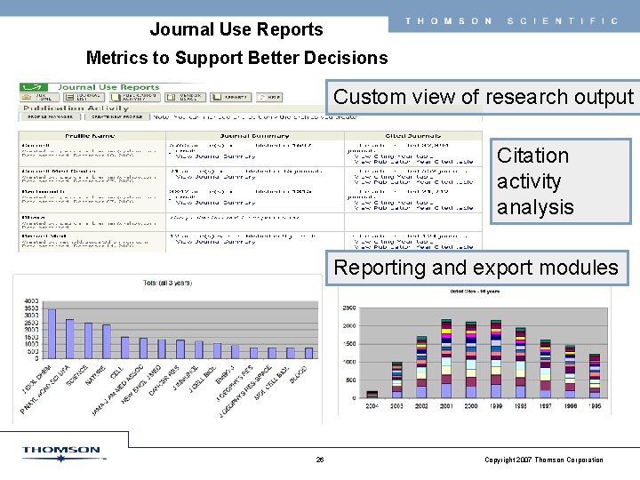
Task: Open the Create New Profile tab
Action: (x=116, y=116)
